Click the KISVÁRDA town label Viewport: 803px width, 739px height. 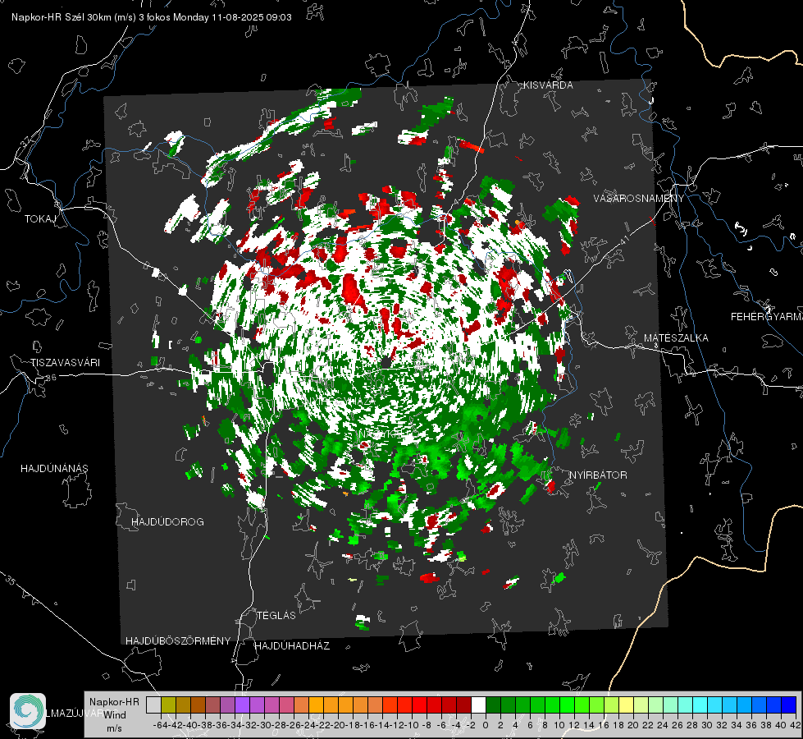(548, 85)
